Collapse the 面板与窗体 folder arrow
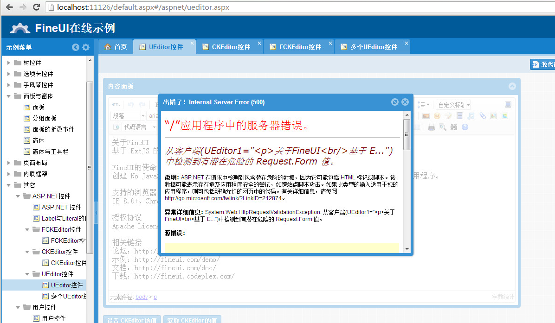555x323 pixels. [x=9, y=96]
